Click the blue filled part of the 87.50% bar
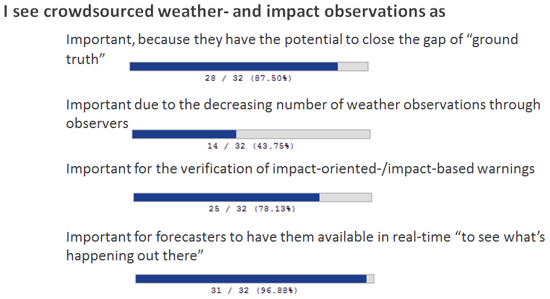This screenshot has height=299, width=550. click(x=234, y=66)
